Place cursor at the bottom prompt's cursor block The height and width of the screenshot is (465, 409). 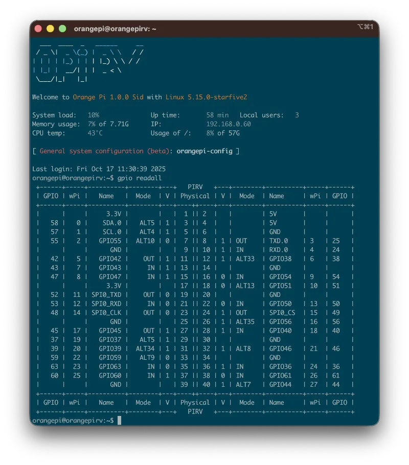pyautogui.click(x=119, y=420)
